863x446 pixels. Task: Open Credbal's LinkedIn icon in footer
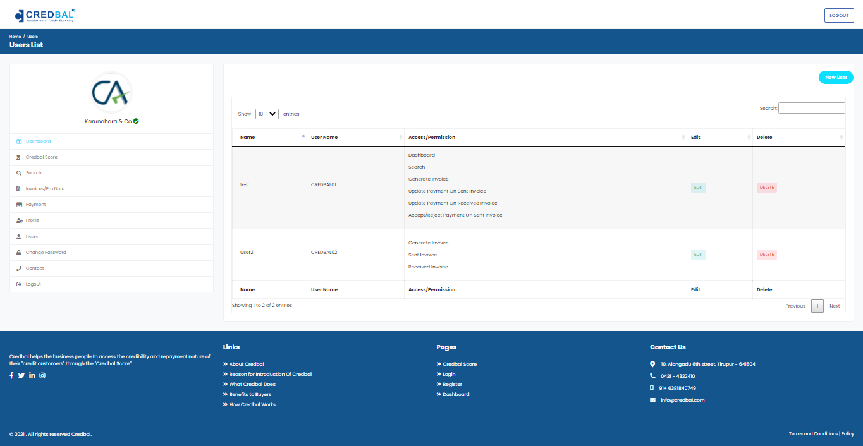coord(32,375)
